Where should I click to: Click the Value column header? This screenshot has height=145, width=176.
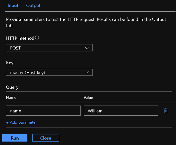click(88, 98)
